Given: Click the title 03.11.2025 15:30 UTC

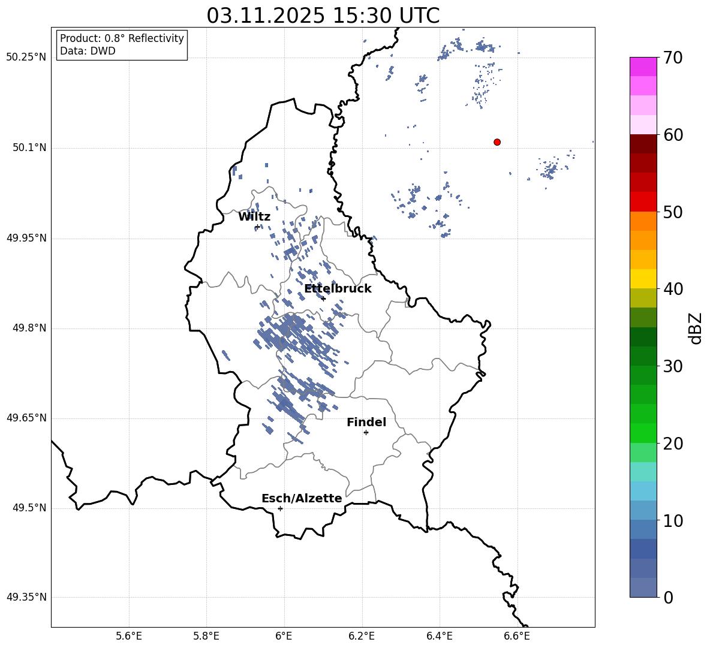Looking at the screenshot, I should [x=323, y=16].
